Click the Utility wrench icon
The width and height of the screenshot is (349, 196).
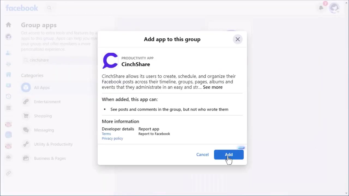point(26,144)
